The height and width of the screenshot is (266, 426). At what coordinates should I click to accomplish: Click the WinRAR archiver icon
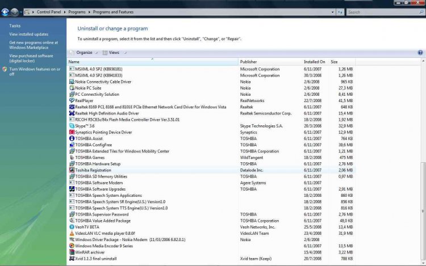click(72, 252)
